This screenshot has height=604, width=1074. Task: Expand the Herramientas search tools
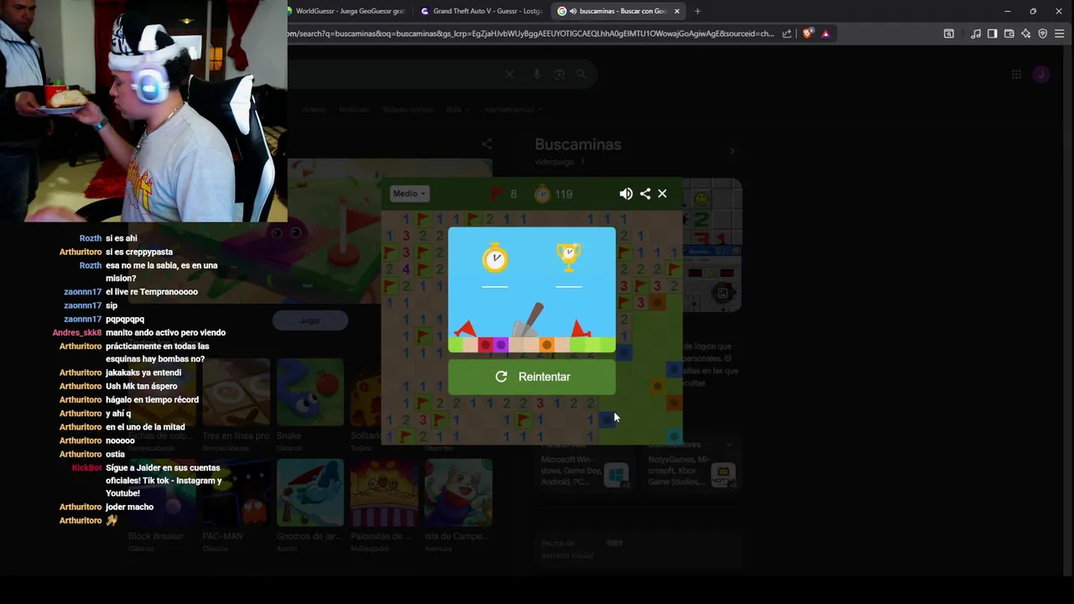[512, 109]
